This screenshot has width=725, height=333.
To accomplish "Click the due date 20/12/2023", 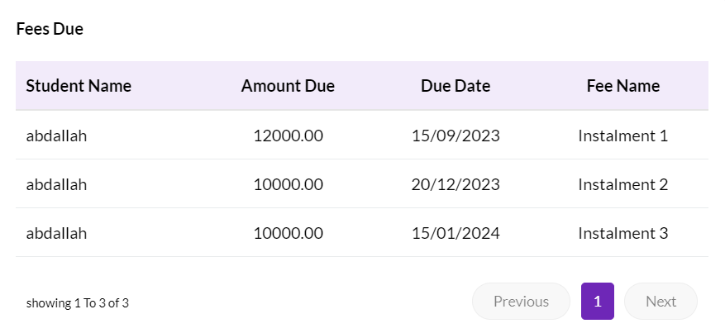I will pyautogui.click(x=456, y=184).
